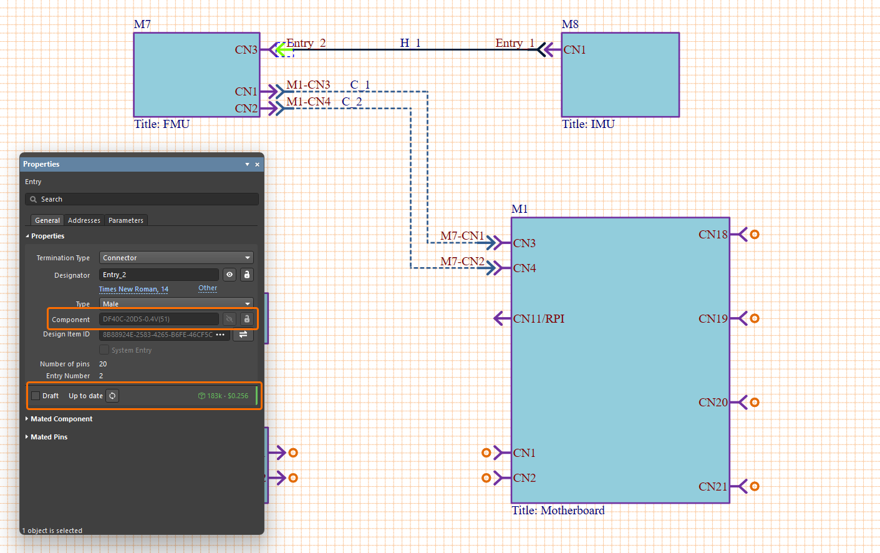880x553 pixels.
Task: Click the Times New Roman, 14 font link
Action: point(133,289)
